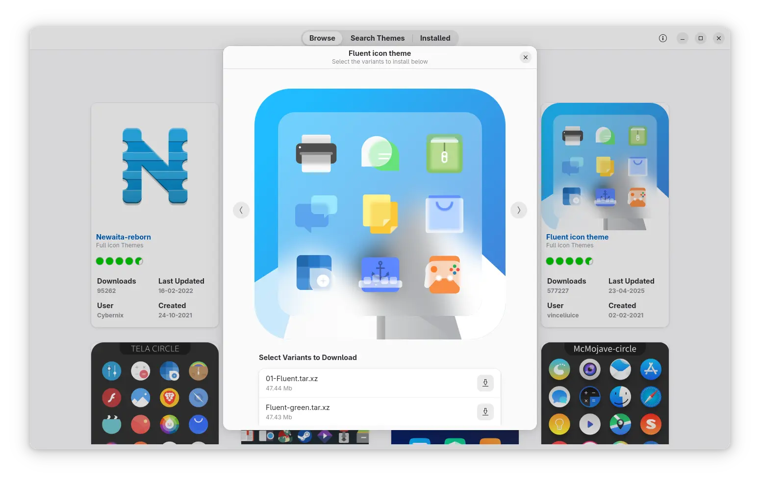Click the Fluent-green.tar.xz file name
Image resolution: width=760 pixels, height=482 pixels.
pos(298,408)
